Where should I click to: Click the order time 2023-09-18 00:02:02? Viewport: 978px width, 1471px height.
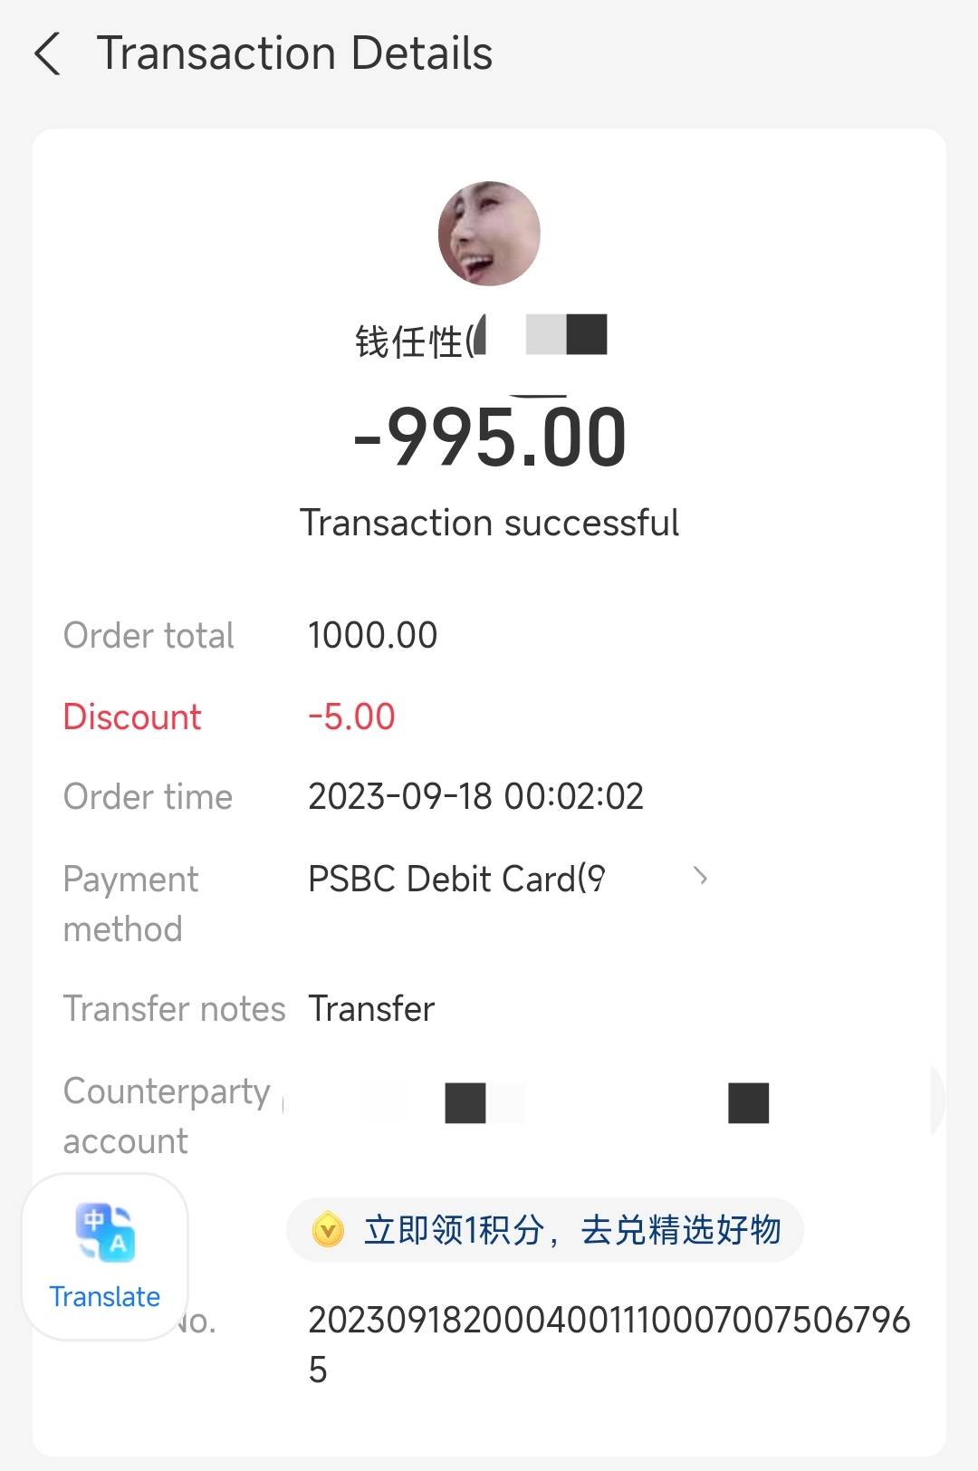pos(475,797)
